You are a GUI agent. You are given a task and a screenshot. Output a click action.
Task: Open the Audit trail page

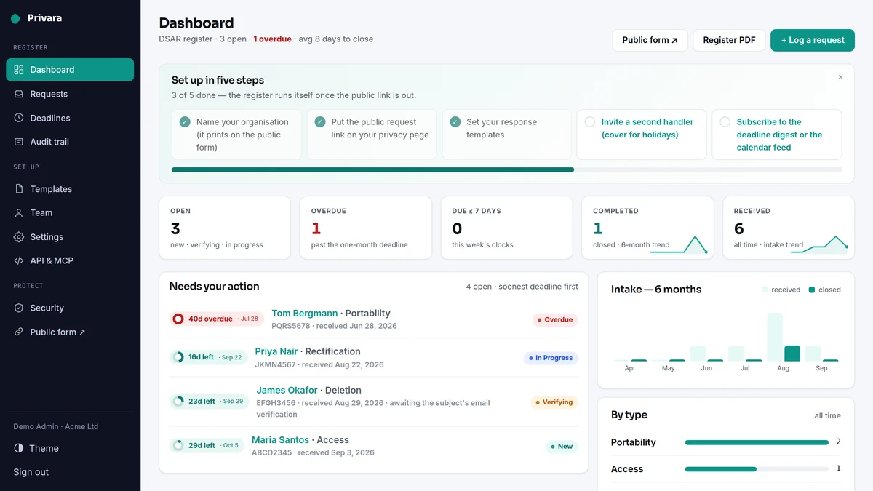click(70, 142)
